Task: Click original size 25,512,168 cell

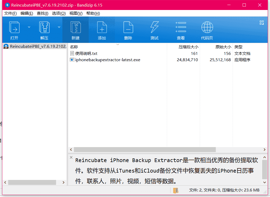Action: coord(220,60)
